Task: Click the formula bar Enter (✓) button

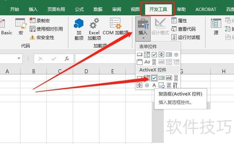Action: coord(54,59)
